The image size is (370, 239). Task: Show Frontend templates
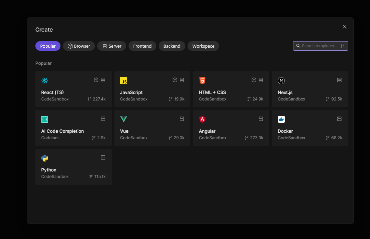[x=142, y=46]
